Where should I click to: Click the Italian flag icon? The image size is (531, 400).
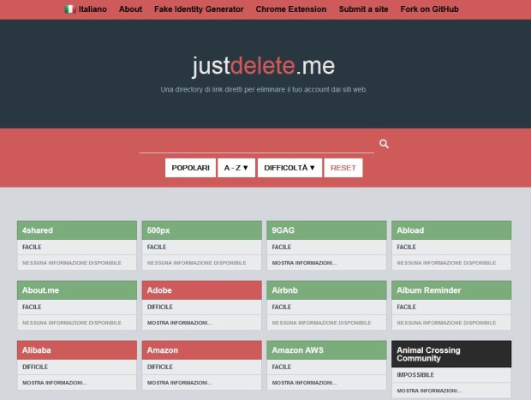(69, 9)
